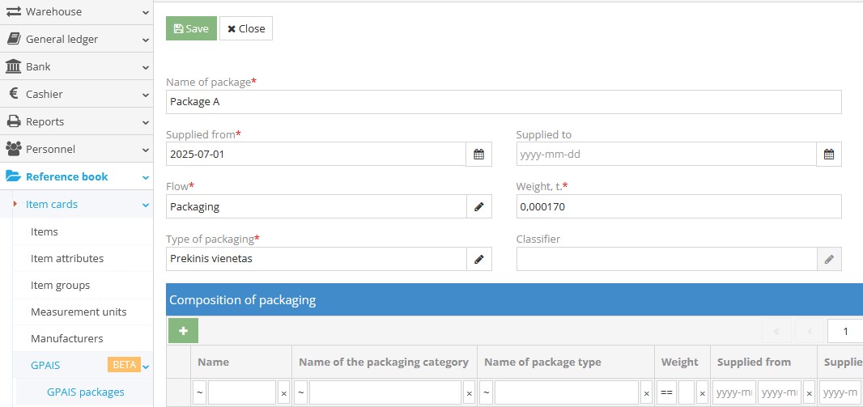Save the package form
This screenshot has width=863, height=407.
tap(191, 28)
